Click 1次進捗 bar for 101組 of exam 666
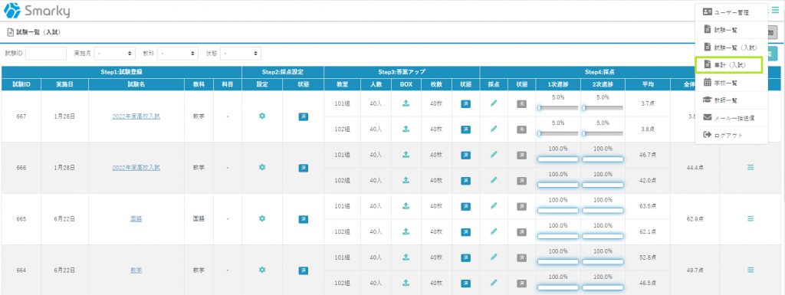The image size is (785, 295). point(558,159)
